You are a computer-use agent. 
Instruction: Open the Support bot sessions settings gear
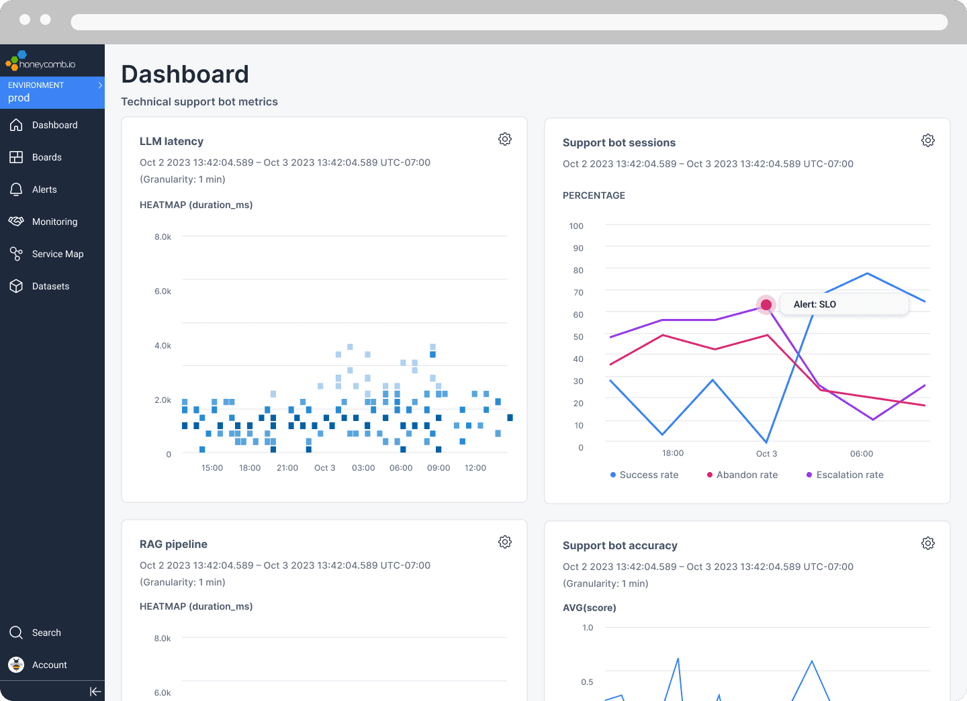point(928,140)
